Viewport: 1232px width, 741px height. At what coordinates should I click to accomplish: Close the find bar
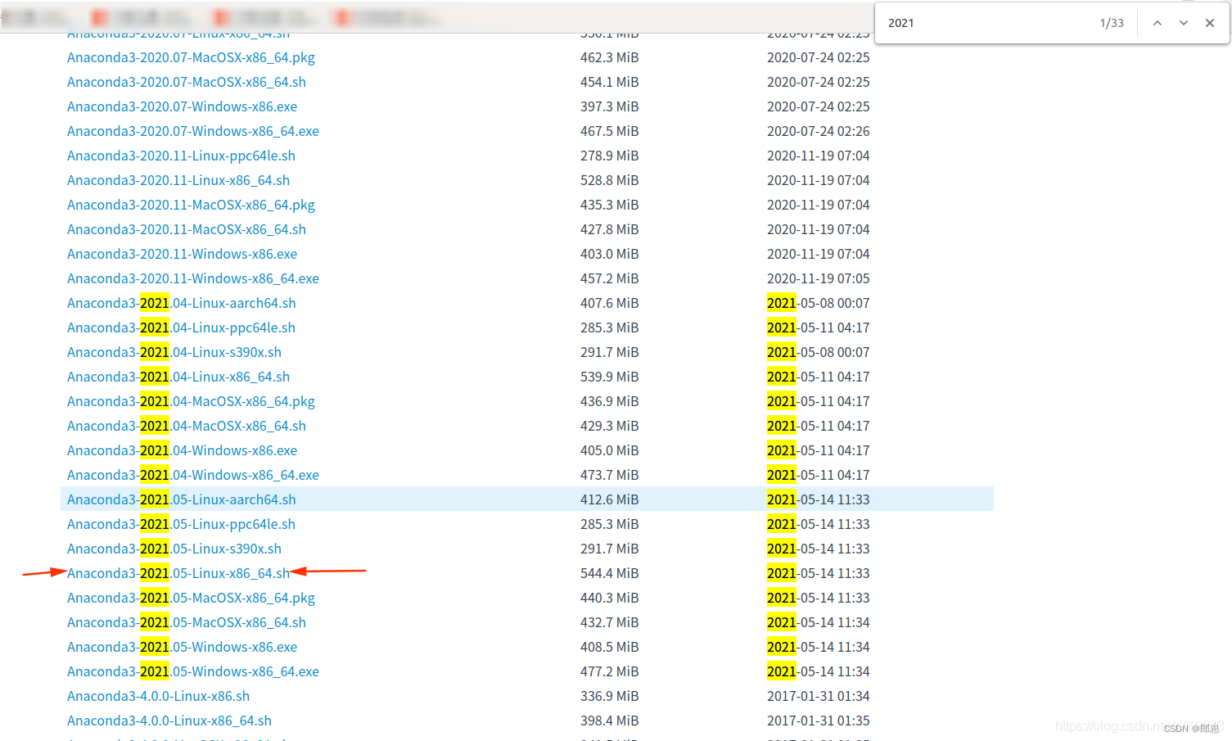1210,23
